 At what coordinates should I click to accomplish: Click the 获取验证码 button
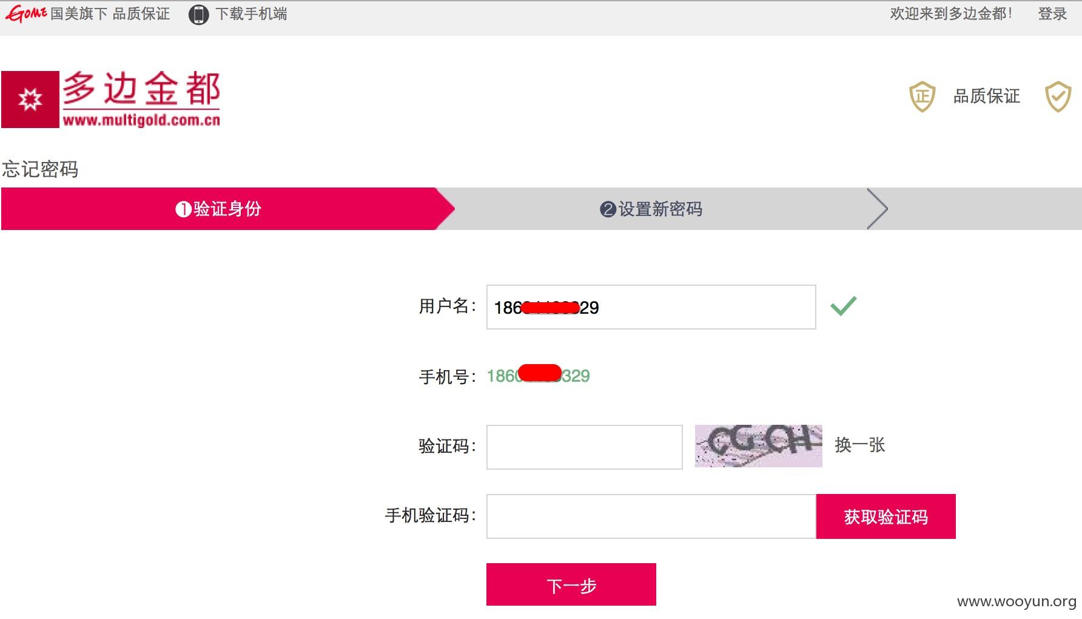point(886,516)
